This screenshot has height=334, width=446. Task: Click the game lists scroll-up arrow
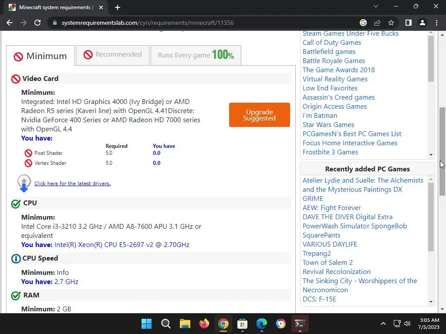pyautogui.click(x=431, y=33)
